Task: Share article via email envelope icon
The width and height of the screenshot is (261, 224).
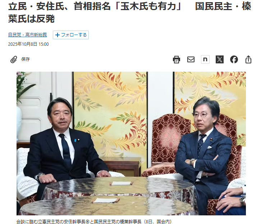Action: pos(191,59)
